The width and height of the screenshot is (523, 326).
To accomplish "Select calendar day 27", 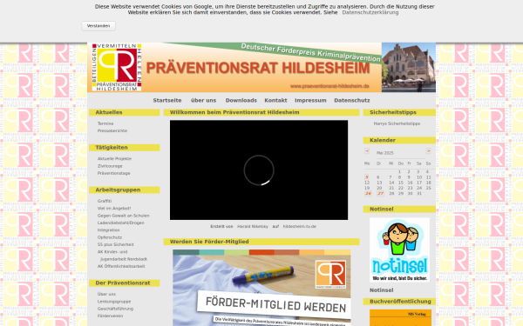I will [x=380, y=193].
